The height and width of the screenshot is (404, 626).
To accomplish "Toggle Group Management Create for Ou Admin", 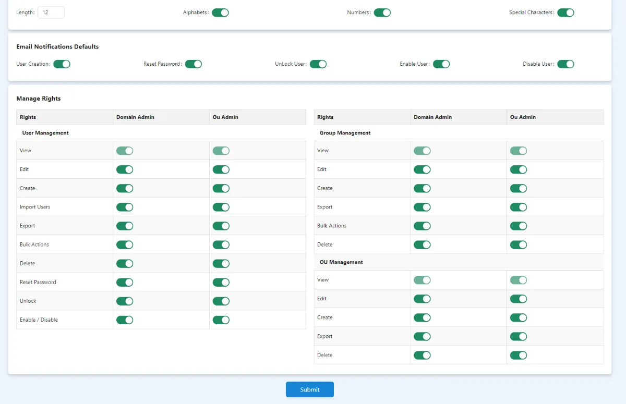I will [519, 188].
